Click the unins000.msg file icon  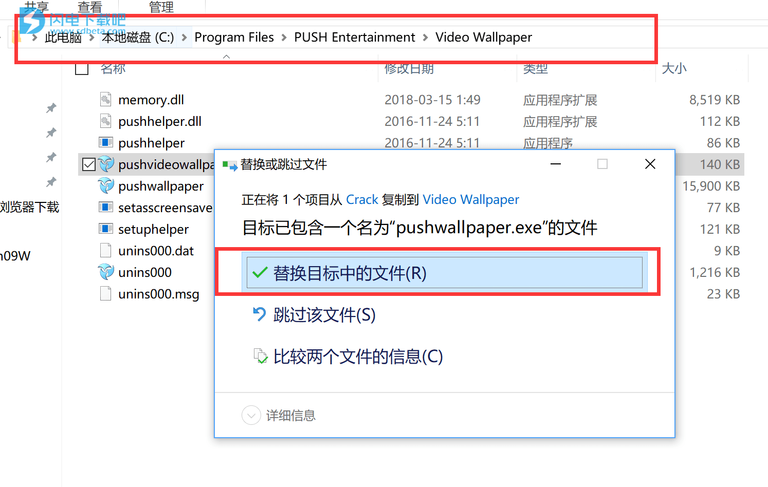coord(105,294)
